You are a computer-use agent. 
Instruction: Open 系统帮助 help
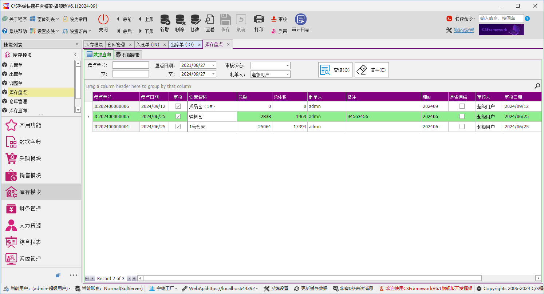coord(14,31)
